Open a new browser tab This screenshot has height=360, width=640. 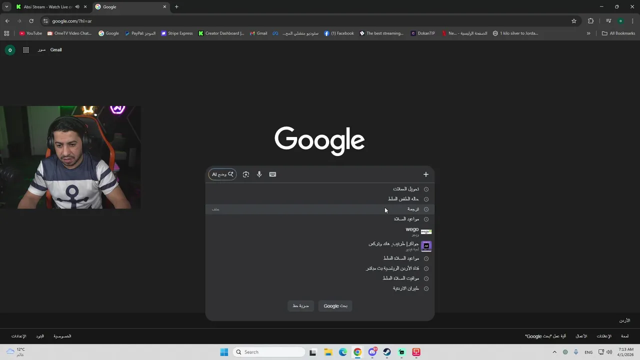pyautogui.click(x=176, y=7)
